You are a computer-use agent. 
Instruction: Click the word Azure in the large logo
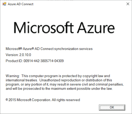click(x=96, y=28)
